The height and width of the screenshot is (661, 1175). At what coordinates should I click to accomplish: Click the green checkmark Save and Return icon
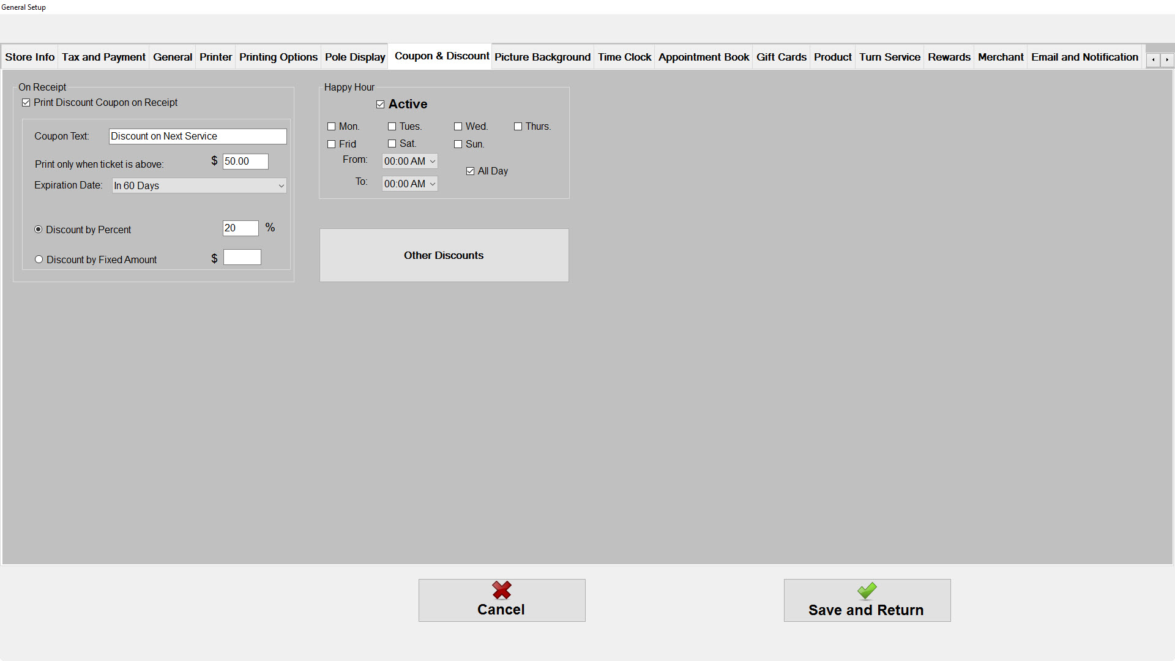(867, 591)
